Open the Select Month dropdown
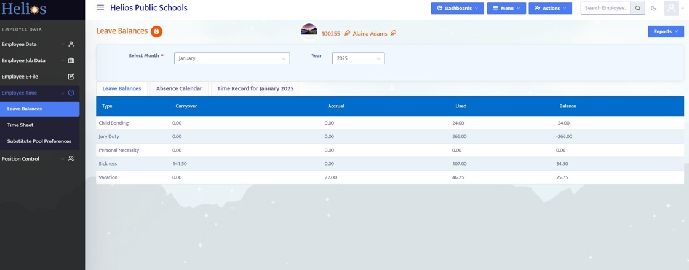This screenshot has height=270, width=689. pos(232,58)
